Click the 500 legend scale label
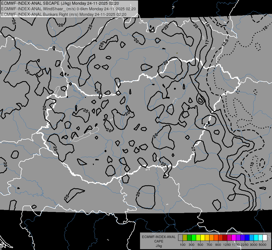This screenshot has height=250, width=272. coord(200,245)
